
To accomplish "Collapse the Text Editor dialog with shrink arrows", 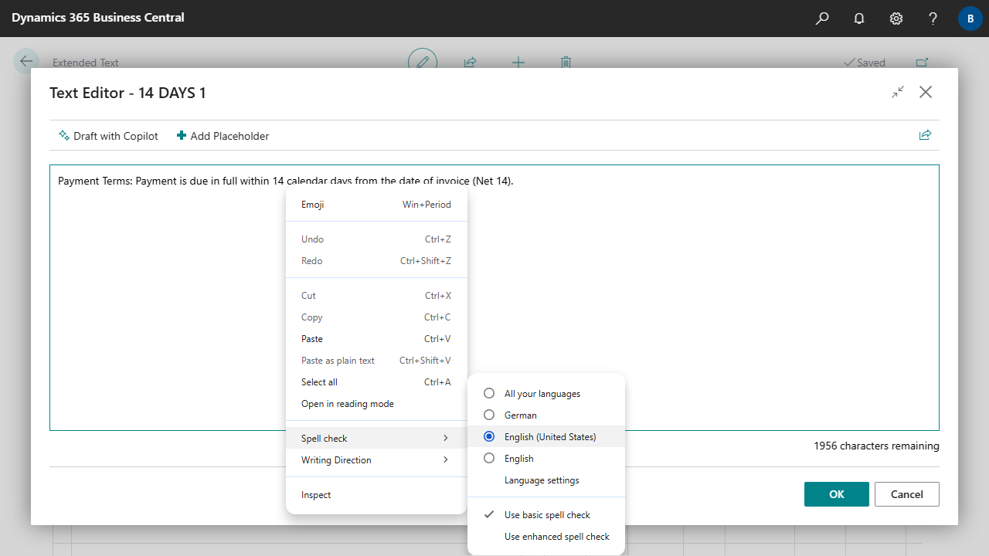I will [x=898, y=92].
